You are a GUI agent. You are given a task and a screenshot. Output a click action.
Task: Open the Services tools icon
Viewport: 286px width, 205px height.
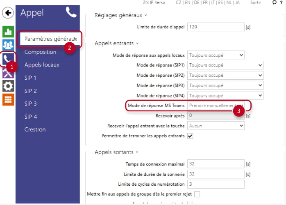point(8,73)
